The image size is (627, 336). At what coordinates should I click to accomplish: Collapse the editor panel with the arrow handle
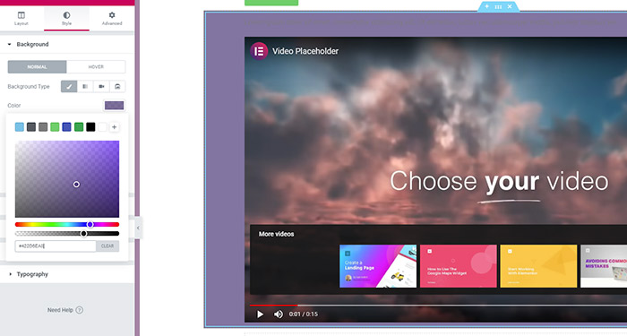click(138, 228)
